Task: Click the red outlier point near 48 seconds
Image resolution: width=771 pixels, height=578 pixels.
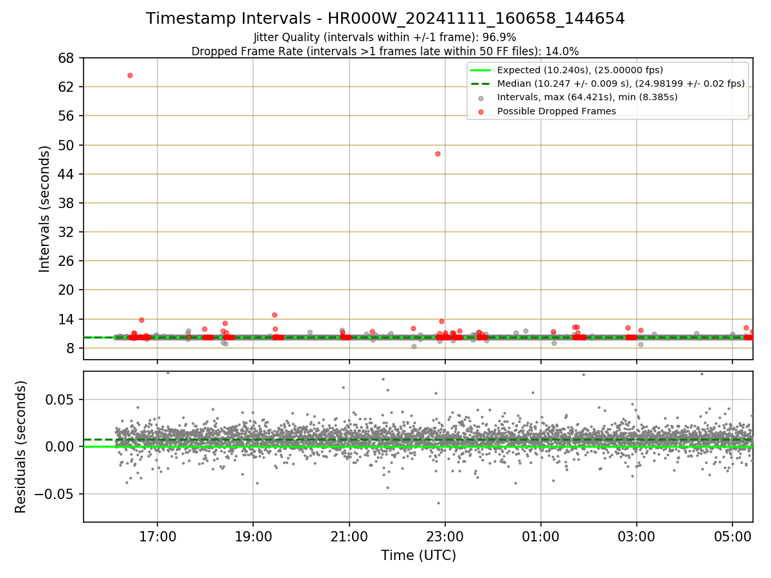Action: [x=438, y=153]
